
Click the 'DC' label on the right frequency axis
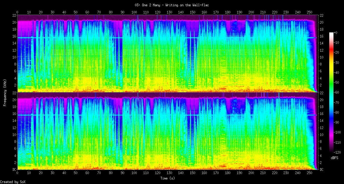coord(321,170)
